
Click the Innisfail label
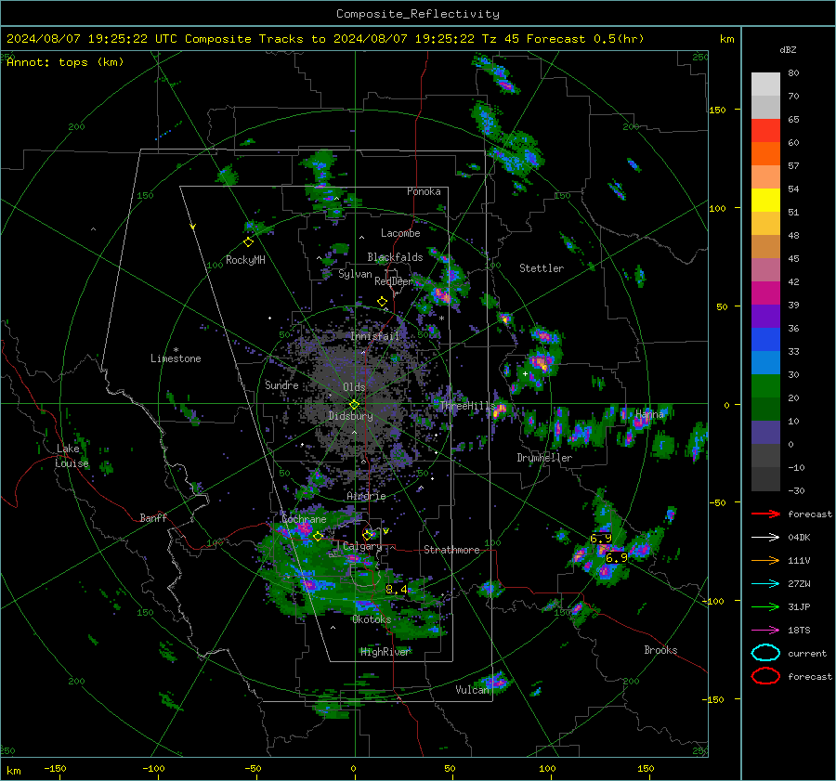pos(375,336)
